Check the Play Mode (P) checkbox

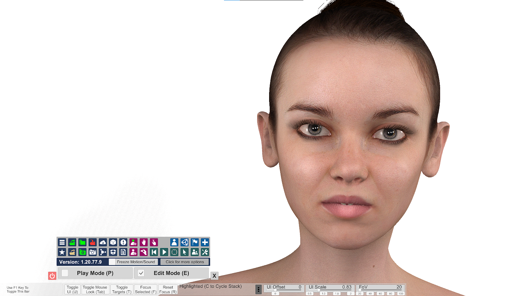[65, 273]
